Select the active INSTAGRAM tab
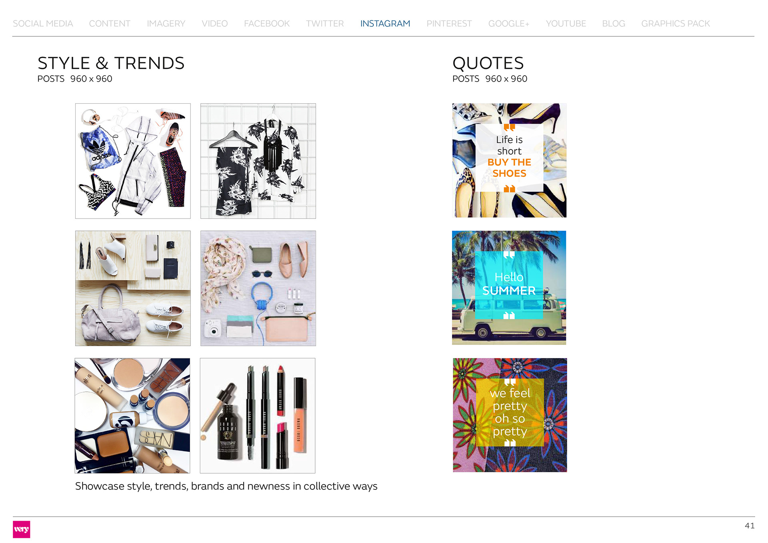 [x=385, y=24]
